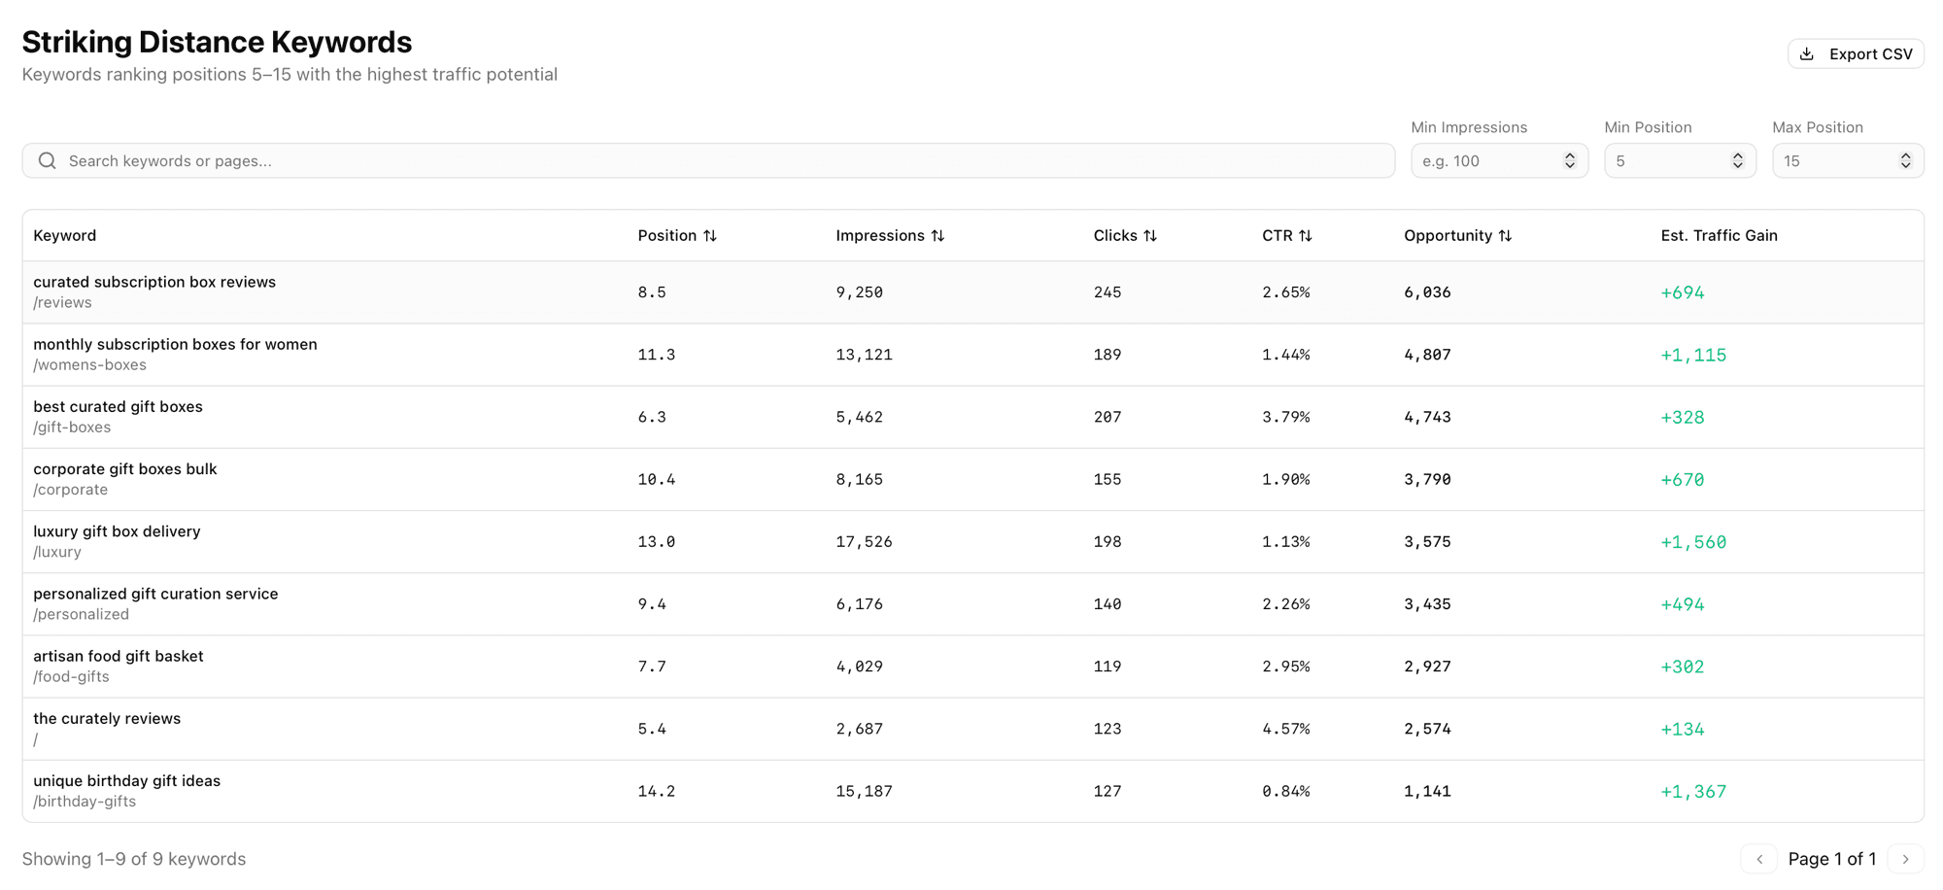Click the download icon on Export CSV
1943x890 pixels.
point(1808,53)
